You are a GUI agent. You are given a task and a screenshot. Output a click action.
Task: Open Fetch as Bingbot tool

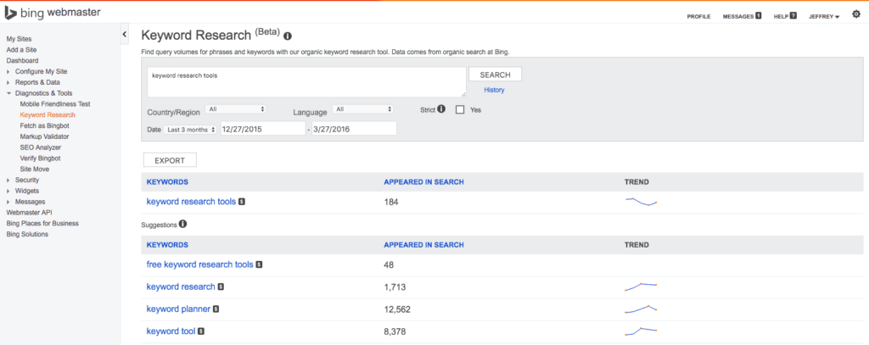pyautogui.click(x=44, y=125)
